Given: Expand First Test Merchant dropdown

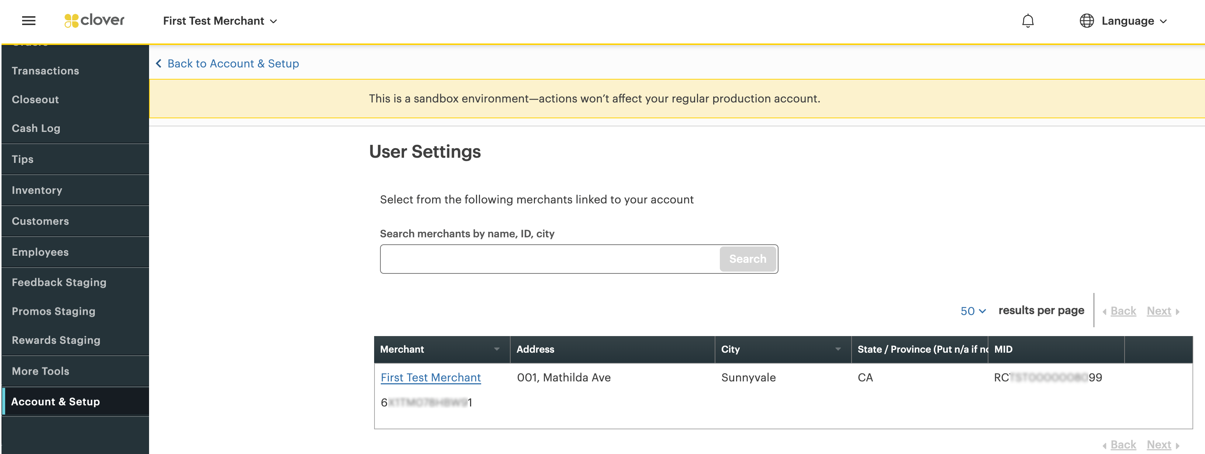Looking at the screenshot, I should point(220,21).
